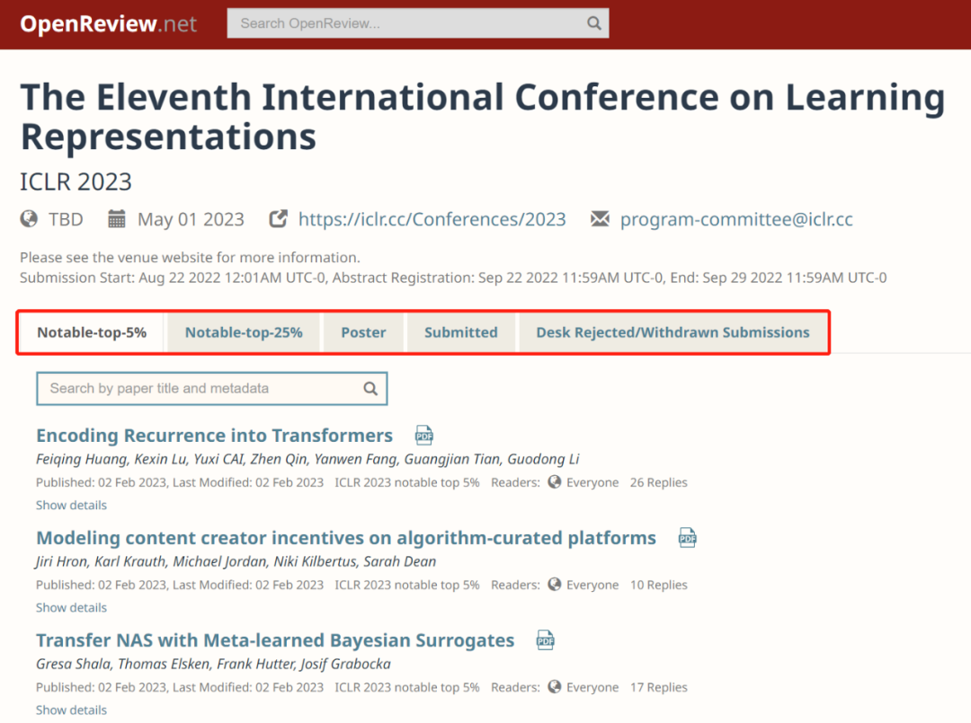Click the globe icon next to TBD

click(x=28, y=218)
